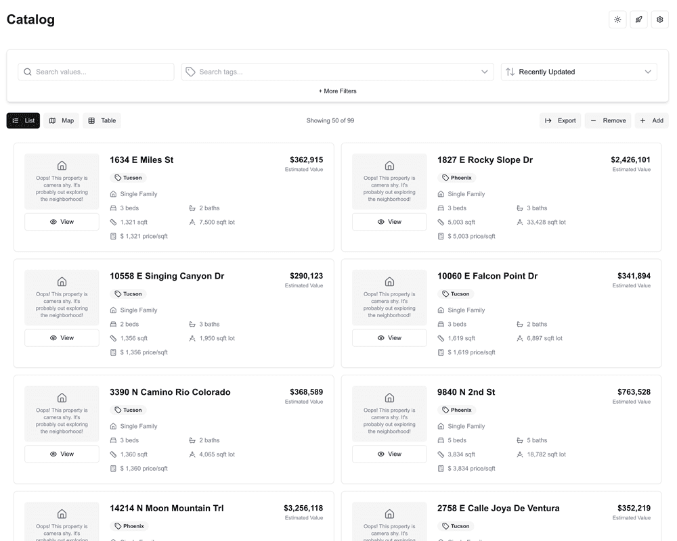Open the 9840 N 2nd St listing title
This screenshot has height=541, width=677.
pyautogui.click(x=466, y=392)
